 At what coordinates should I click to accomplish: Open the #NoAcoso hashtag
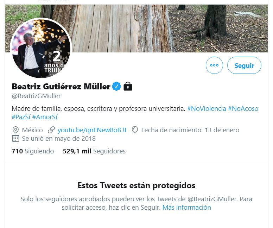tap(243, 108)
